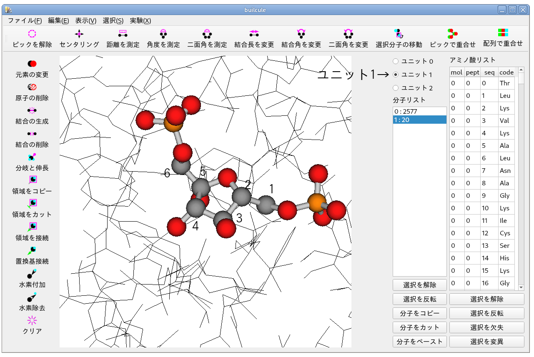Choose the 二面角を測定 dihedral measurement tool
Image resolution: width=534 pixels, height=357 pixels.
pyautogui.click(x=207, y=34)
